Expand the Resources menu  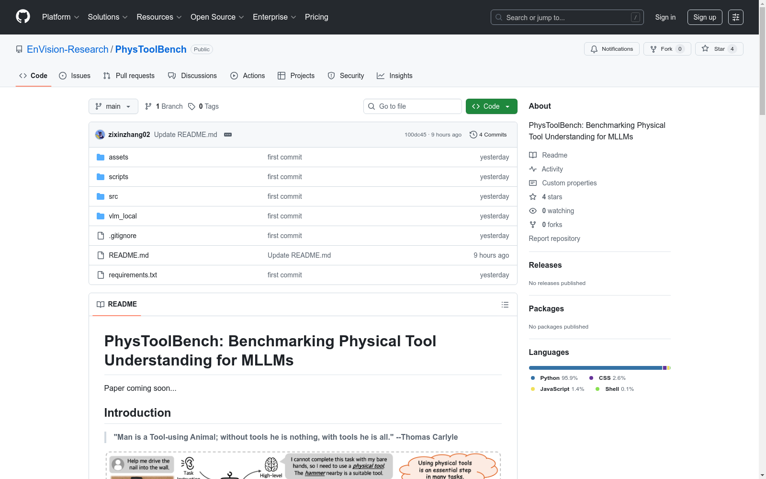(x=159, y=17)
